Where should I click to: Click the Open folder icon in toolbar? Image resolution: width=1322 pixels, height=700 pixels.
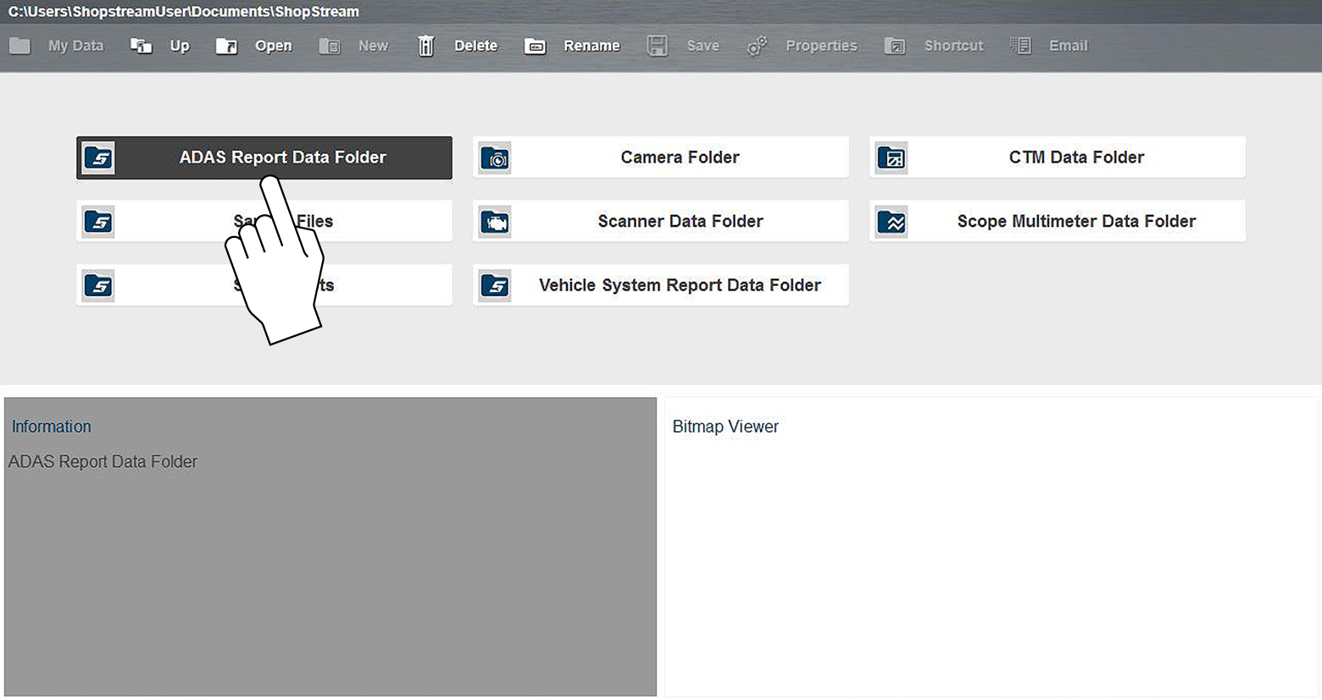coord(226,46)
